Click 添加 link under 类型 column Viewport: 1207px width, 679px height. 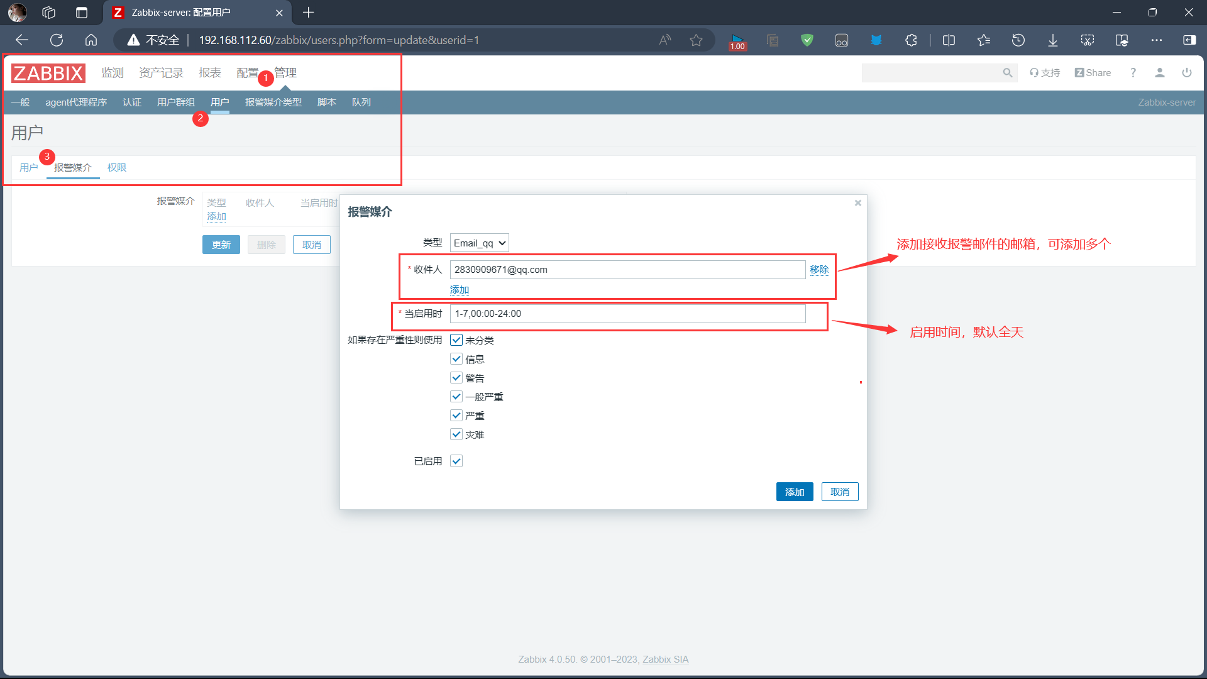(x=217, y=216)
